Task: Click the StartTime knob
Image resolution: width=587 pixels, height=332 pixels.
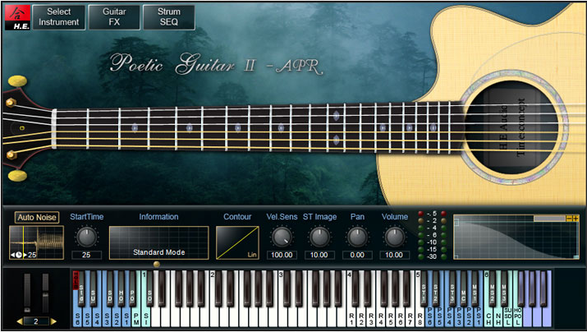Action: pos(85,237)
